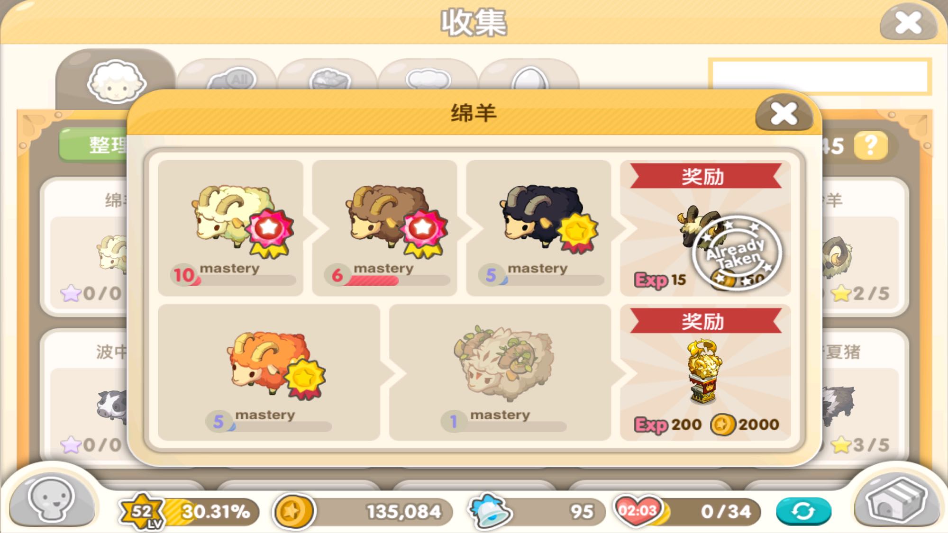Open the blue bell currency icon

(x=489, y=511)
